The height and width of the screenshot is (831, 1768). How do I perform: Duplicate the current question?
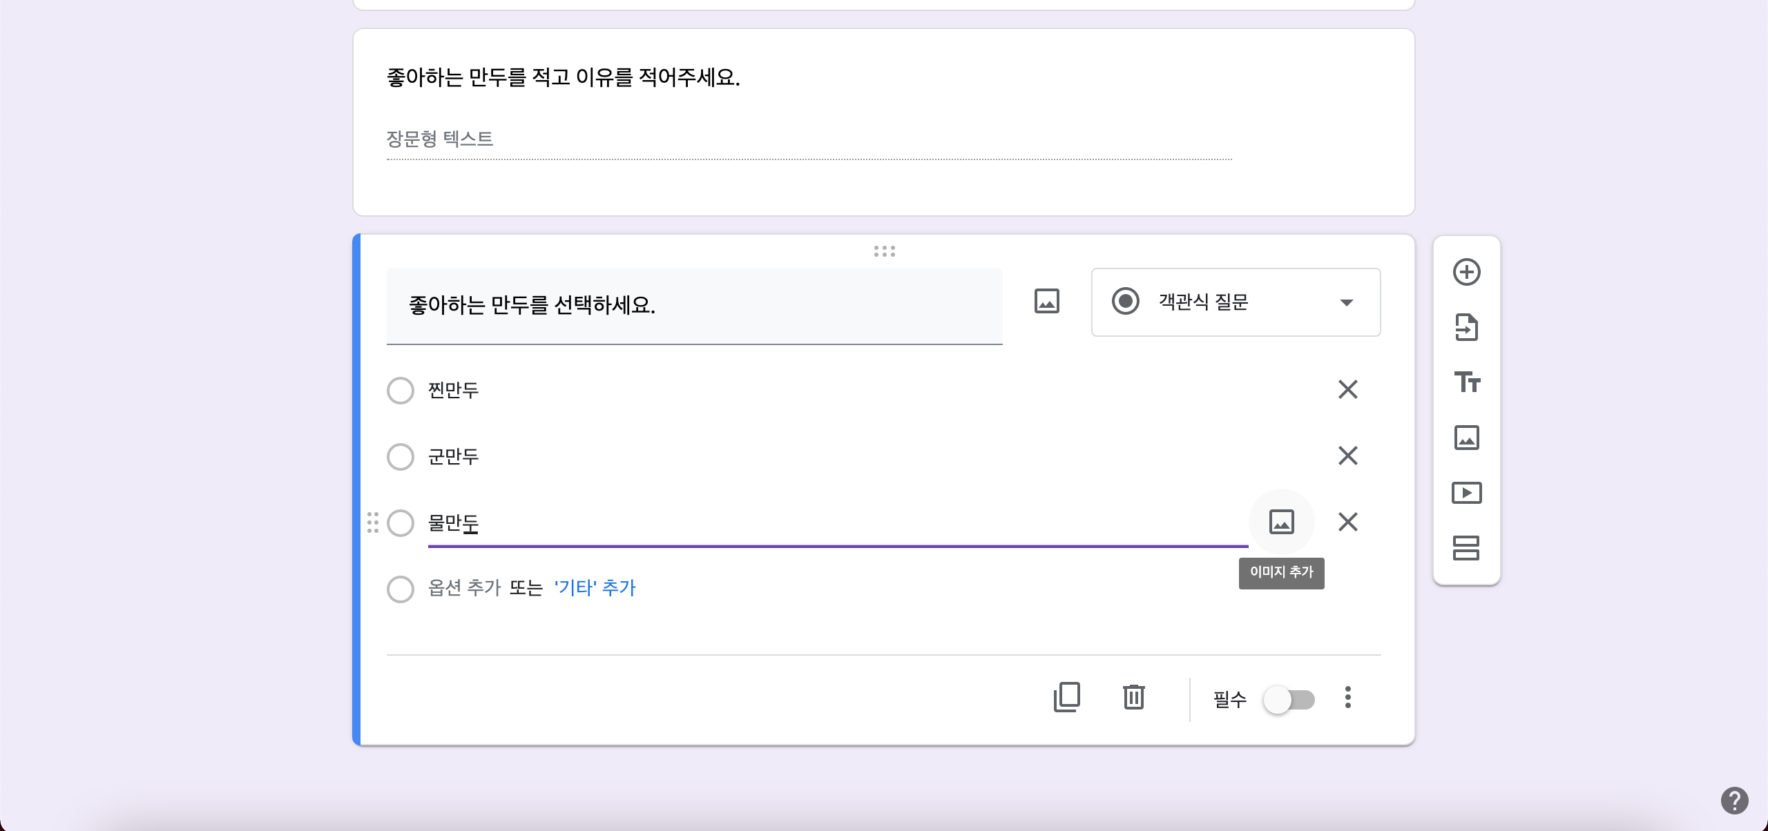(1066, 697)
